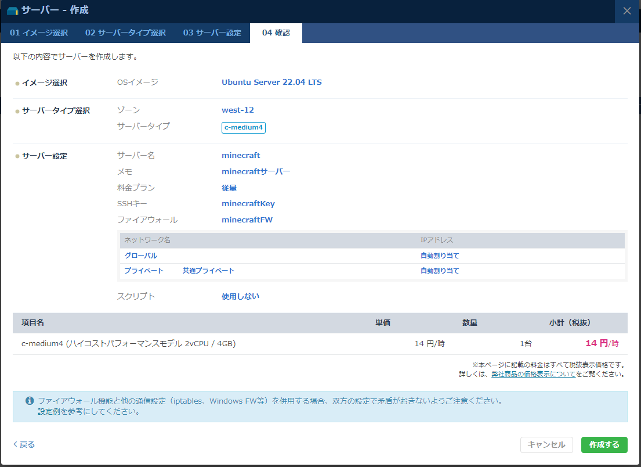Click the server icon in the title bar
641x467 pixels.
12,10
